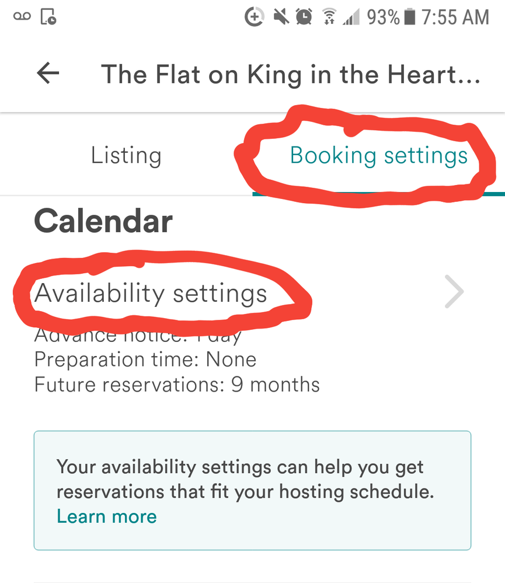Tap the back arrow icon
505x583 pixels.
[x=48, y=74]
